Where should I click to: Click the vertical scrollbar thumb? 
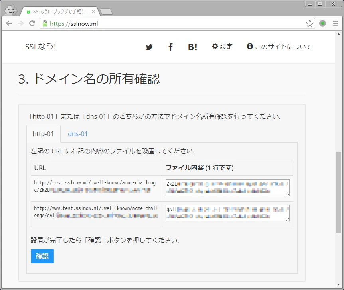pos(338,192)
